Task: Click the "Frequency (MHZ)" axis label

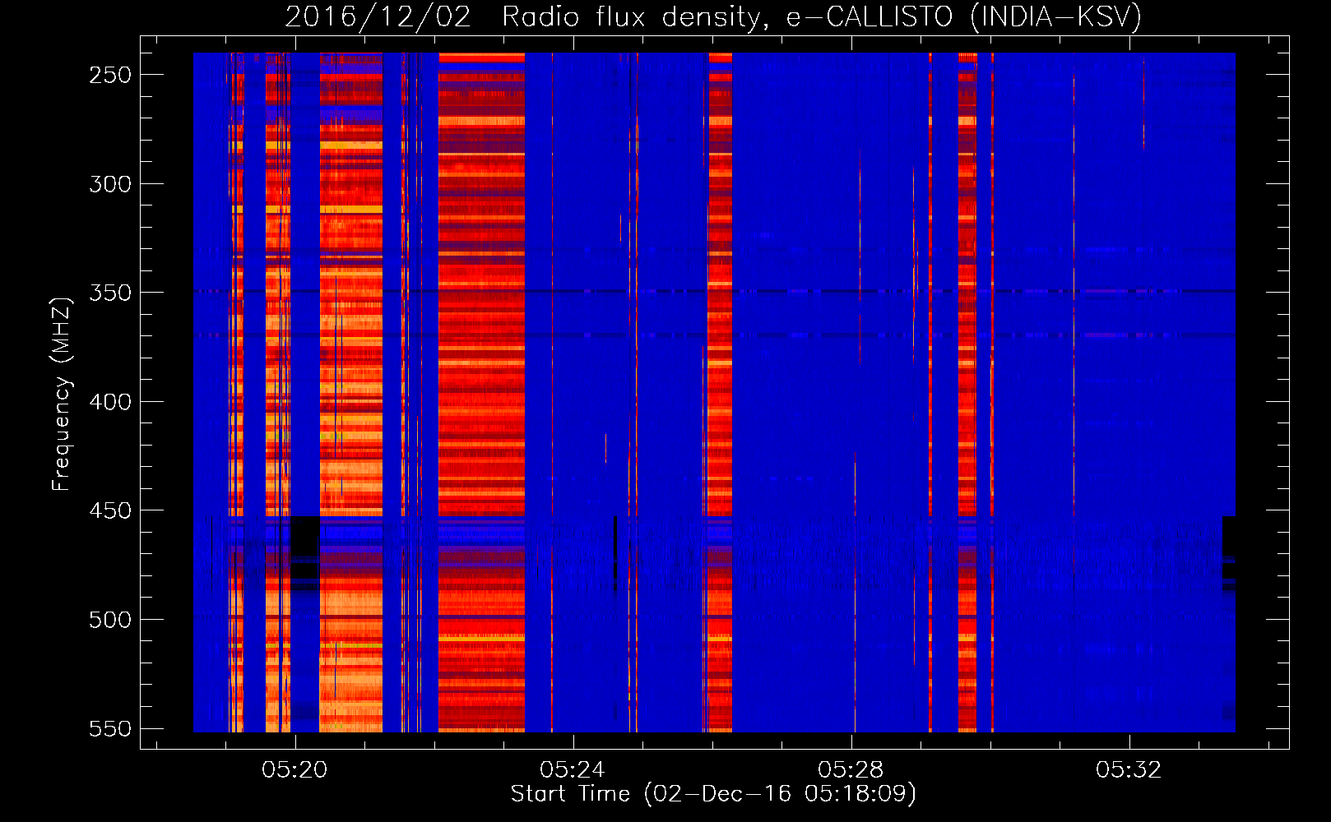Action: [x=62, y=395]
